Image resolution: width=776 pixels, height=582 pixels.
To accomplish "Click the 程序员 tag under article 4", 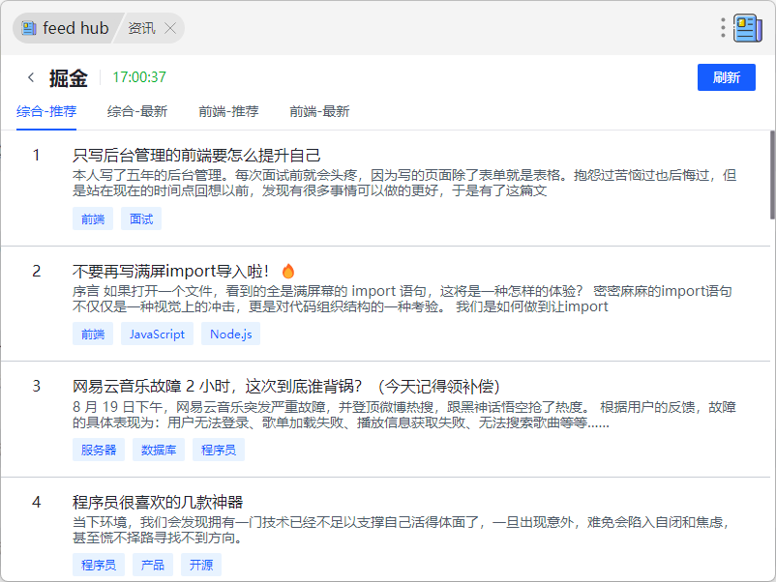I will (x=99, y=565).
